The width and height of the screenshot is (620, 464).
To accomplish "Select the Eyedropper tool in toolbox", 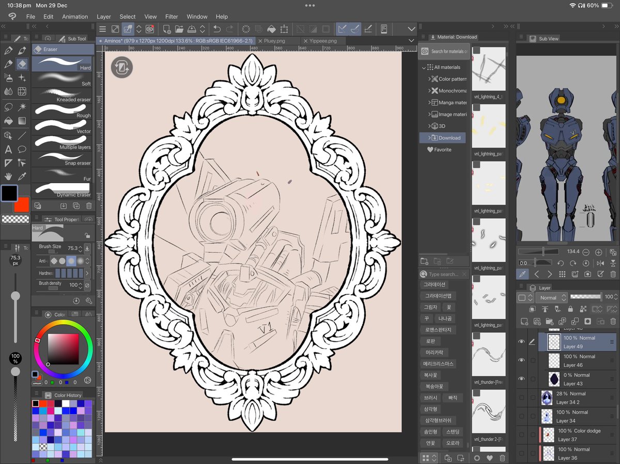I will tap(22, 177).
